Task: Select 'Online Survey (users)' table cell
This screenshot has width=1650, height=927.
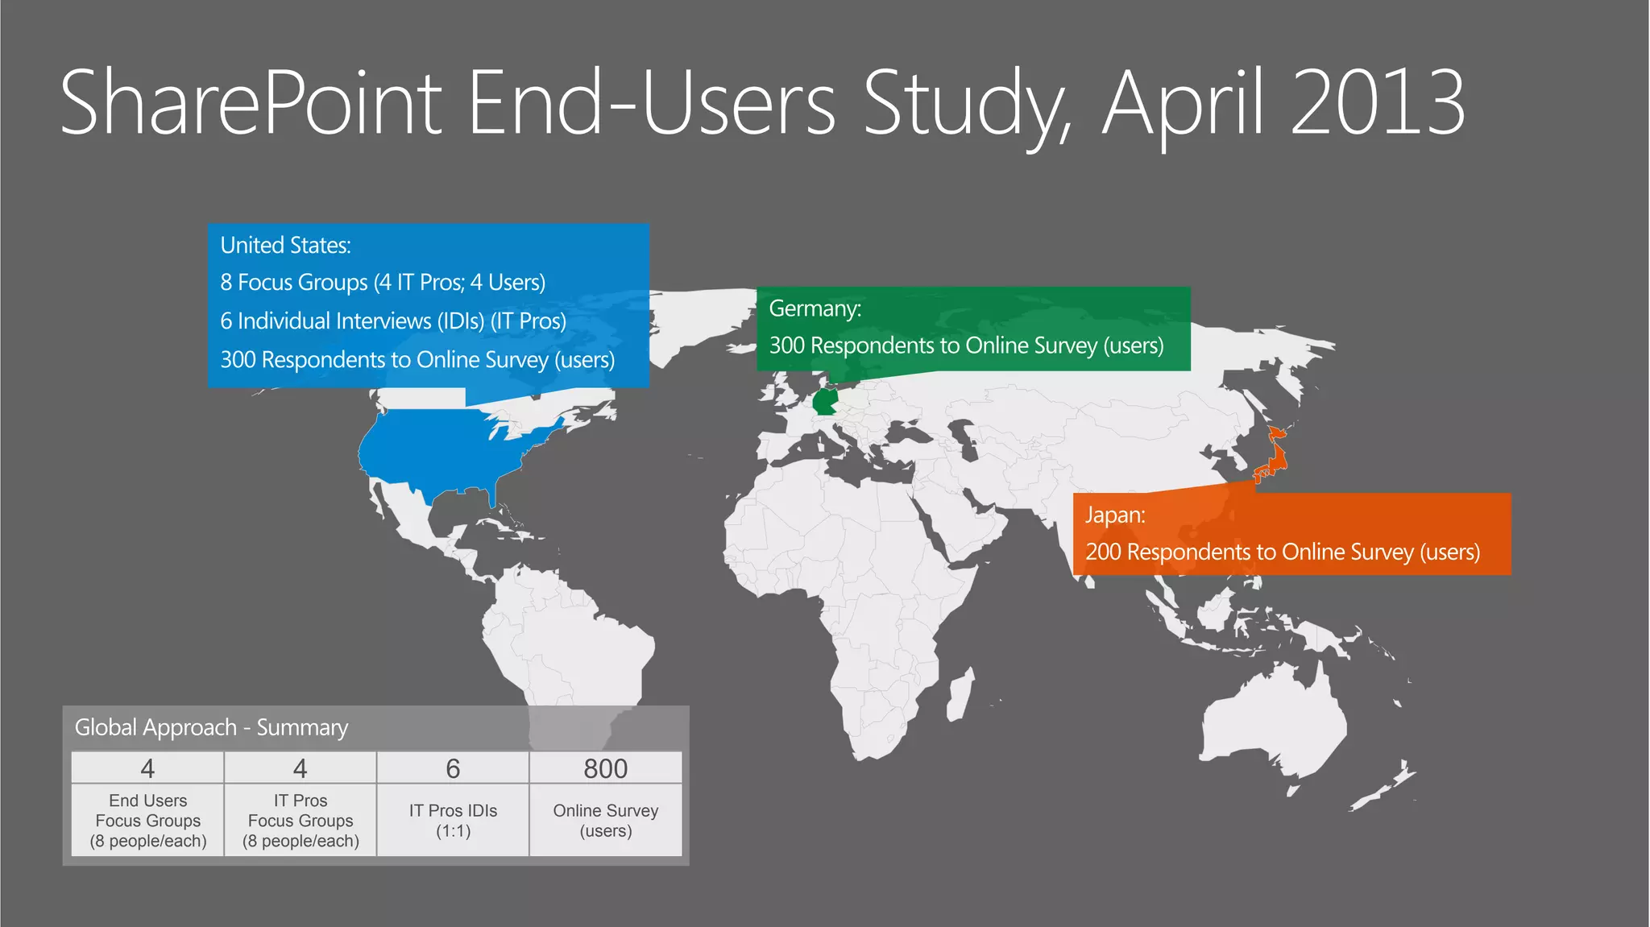Action: 606,821
